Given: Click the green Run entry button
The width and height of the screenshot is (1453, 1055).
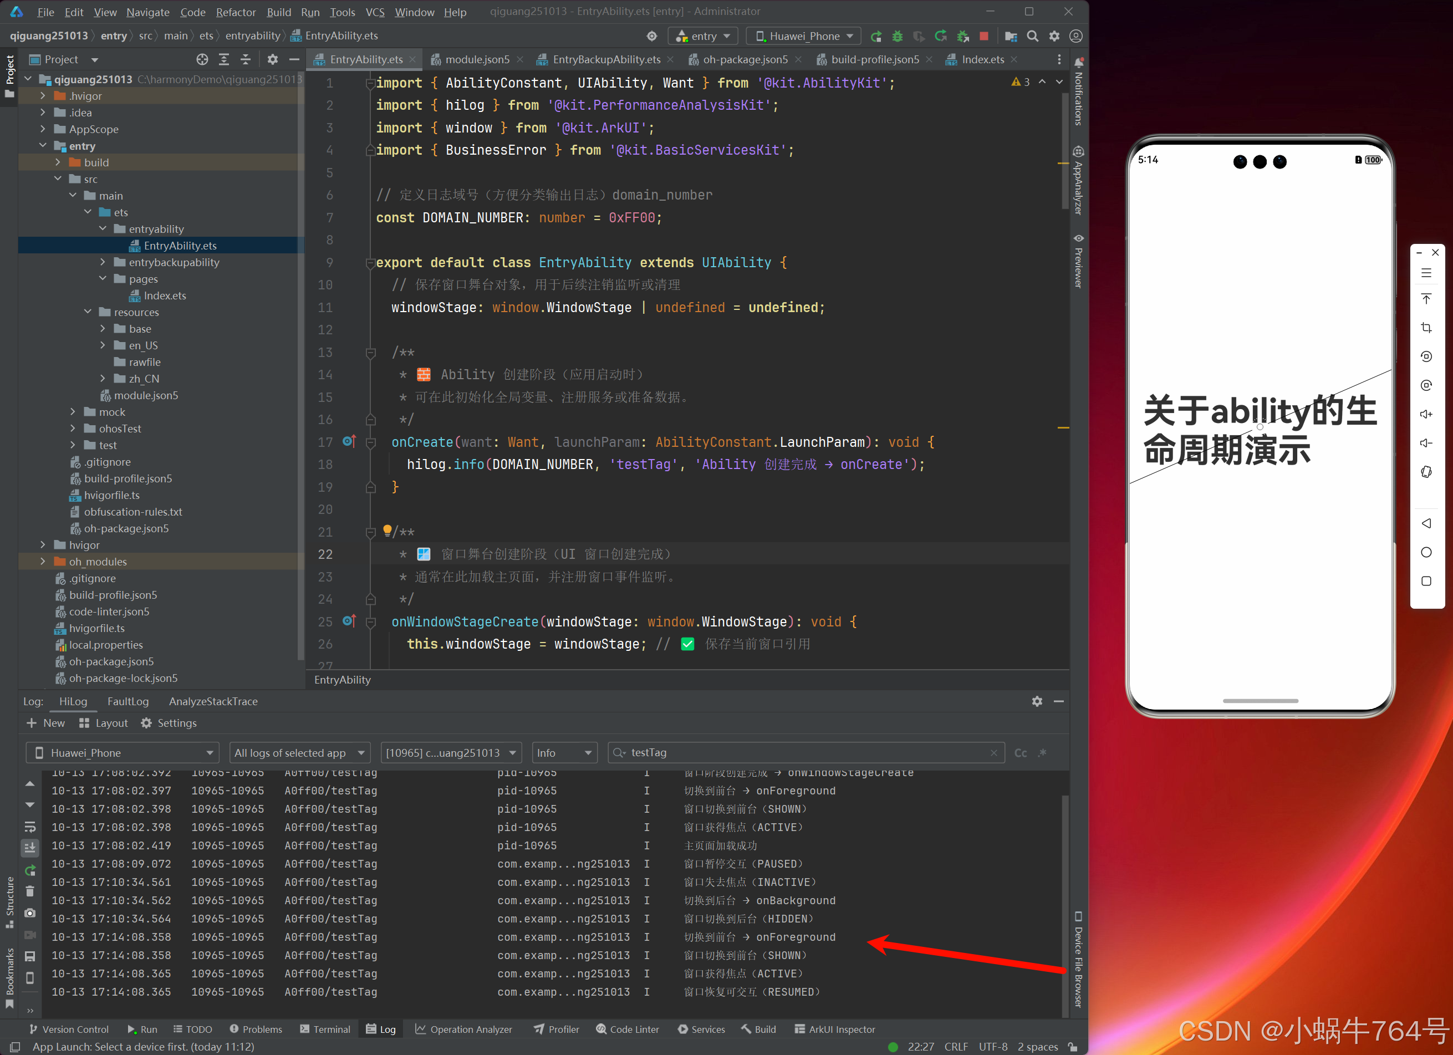Looking at the screenshot, I should click(x=876, y=37).
